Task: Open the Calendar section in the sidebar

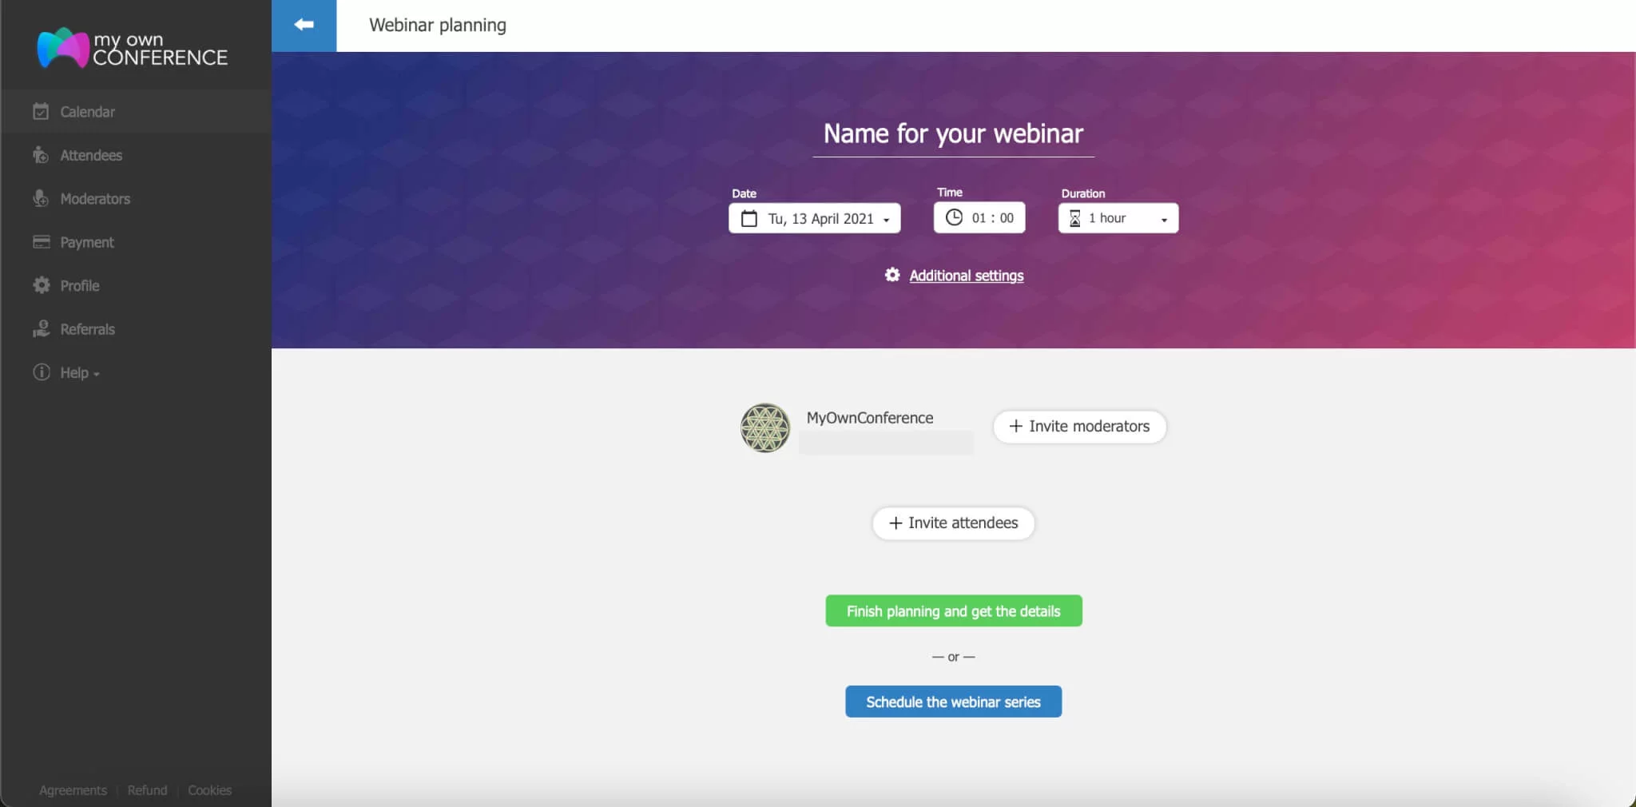Action: pos(41,111)
